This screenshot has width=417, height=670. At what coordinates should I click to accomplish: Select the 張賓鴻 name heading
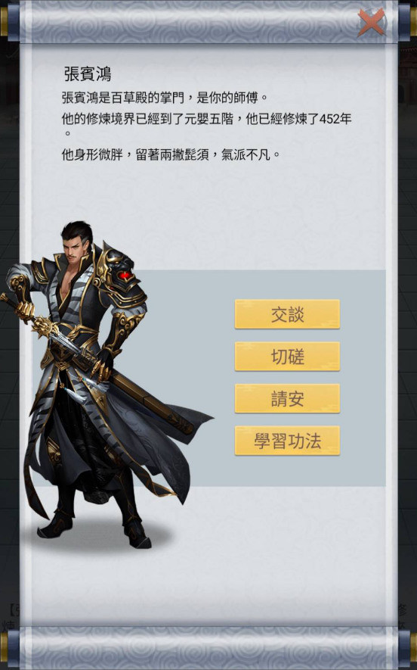(88, 74)
